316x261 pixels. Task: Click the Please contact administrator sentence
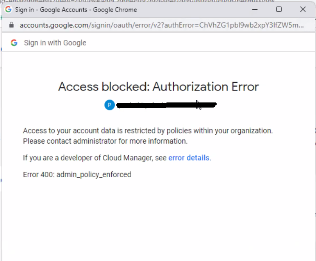pos(105,141)
